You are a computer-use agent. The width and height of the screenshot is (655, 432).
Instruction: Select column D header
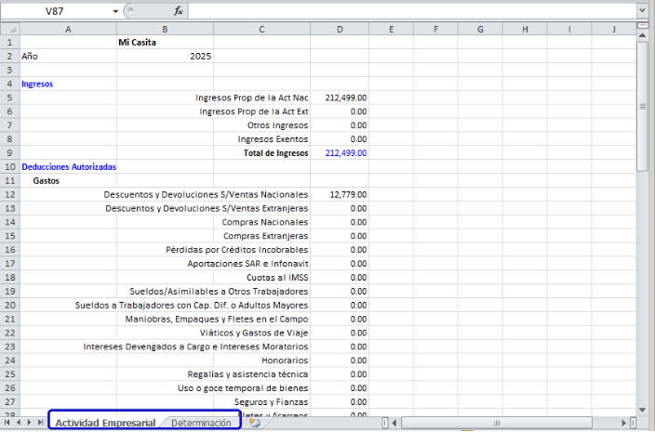(340, 29)
